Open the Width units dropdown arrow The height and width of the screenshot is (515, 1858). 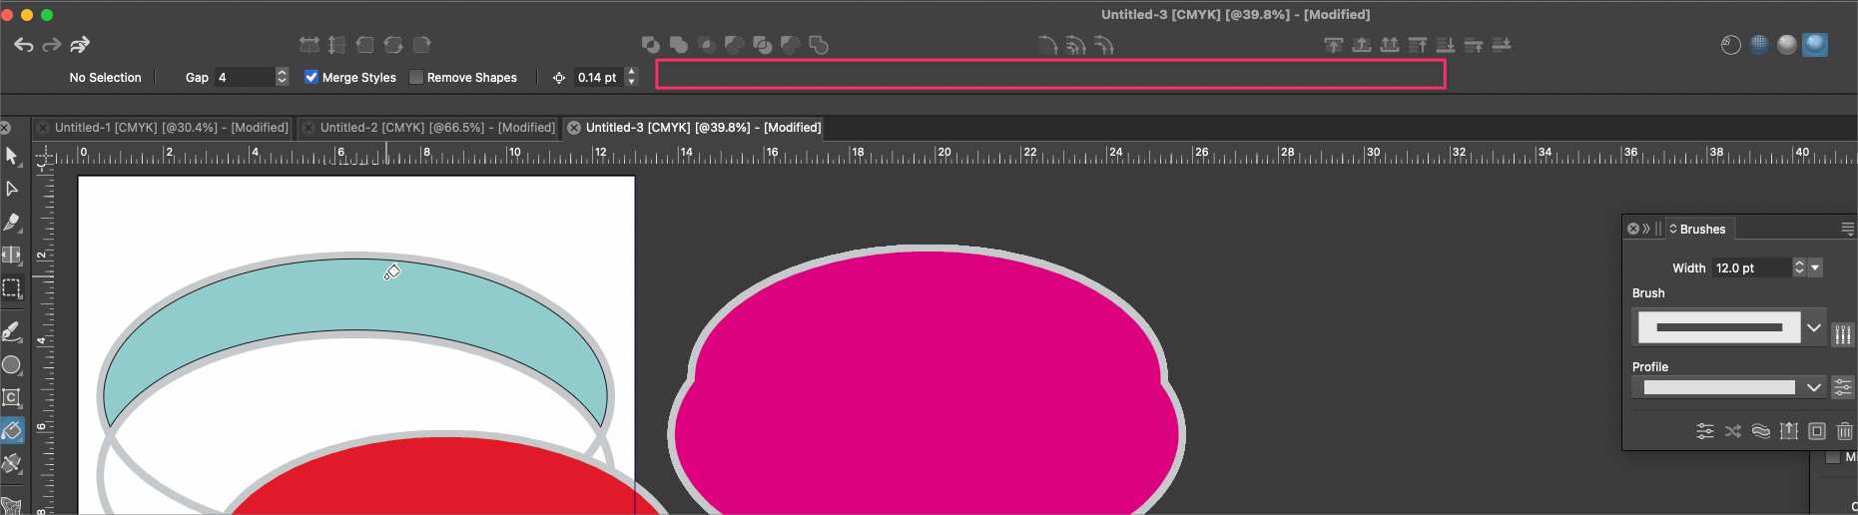coord(1816,267)
